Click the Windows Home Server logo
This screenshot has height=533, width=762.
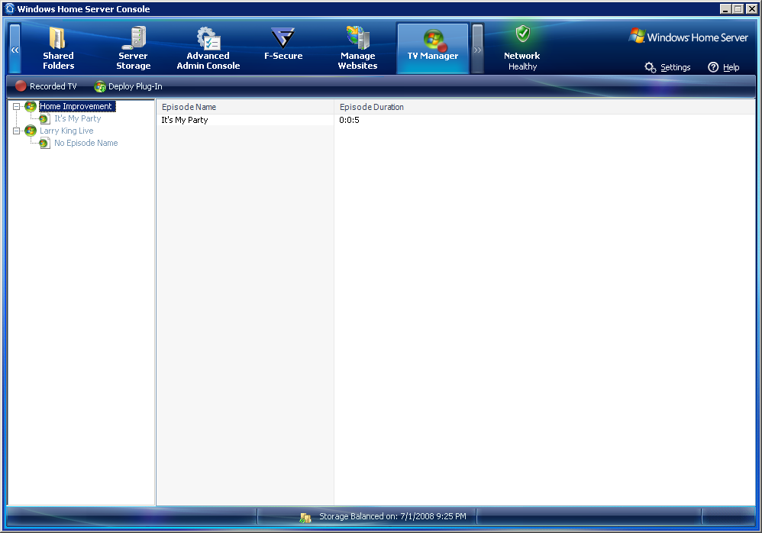688,37
